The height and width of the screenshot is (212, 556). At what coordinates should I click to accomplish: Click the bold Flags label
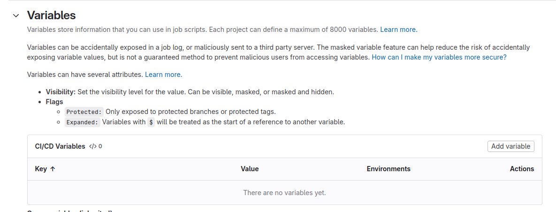pyautogui.click(x=54, y=102)
